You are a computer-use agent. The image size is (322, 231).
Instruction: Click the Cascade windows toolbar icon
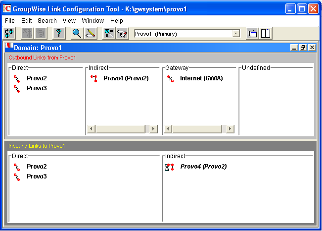(252, 33)
